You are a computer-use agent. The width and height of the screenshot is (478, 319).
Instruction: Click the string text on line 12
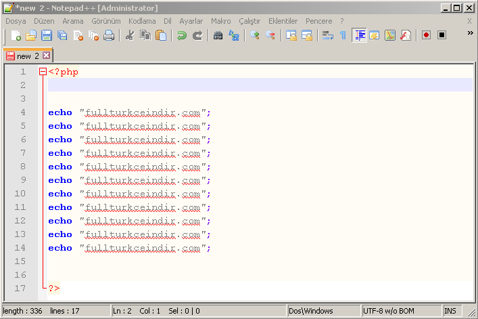(143, 221)
